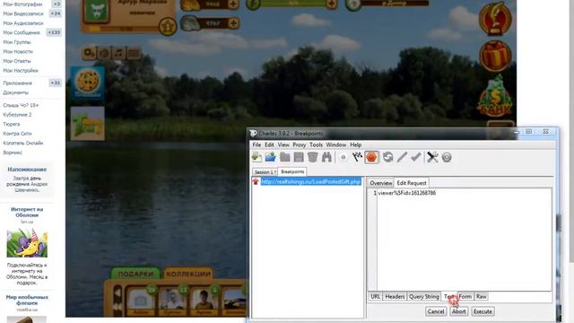The height and width of the screenshot is (323, 574).
Task: Switch to the URL tab below the request editor
Action: tap(375, 296)
